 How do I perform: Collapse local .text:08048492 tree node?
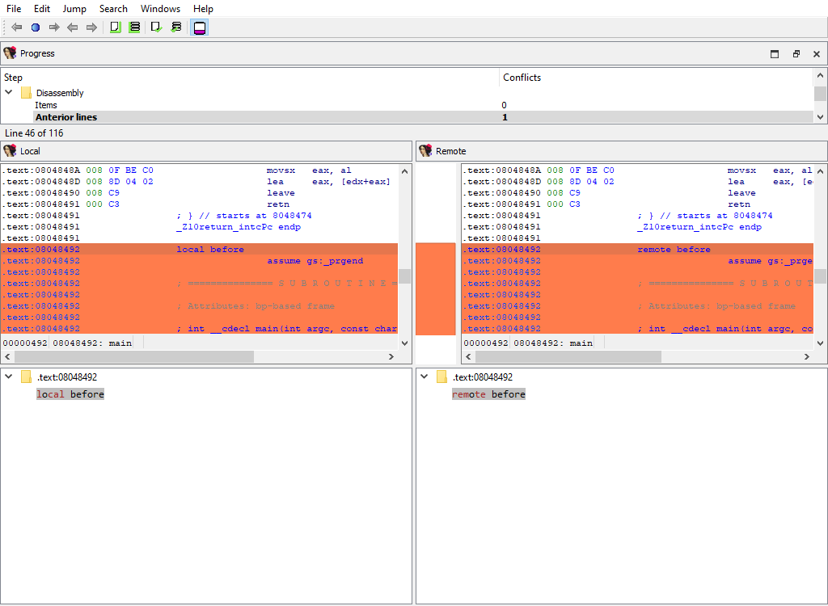pos(9,377)
